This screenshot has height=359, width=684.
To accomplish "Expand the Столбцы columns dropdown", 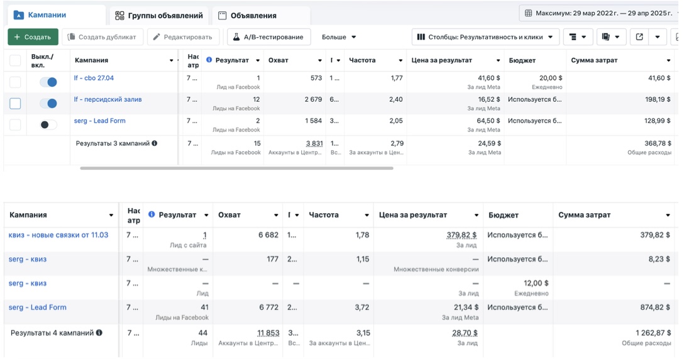I will pos(485,37).
